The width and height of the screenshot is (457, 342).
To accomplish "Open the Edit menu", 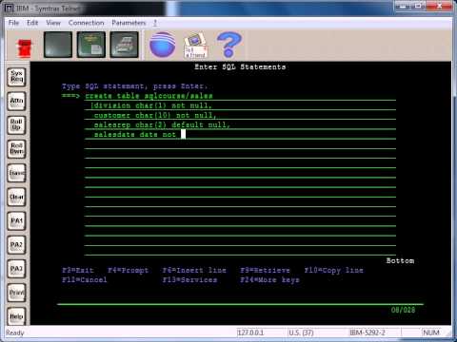I will pyautogui.click(x=32, y=23).
